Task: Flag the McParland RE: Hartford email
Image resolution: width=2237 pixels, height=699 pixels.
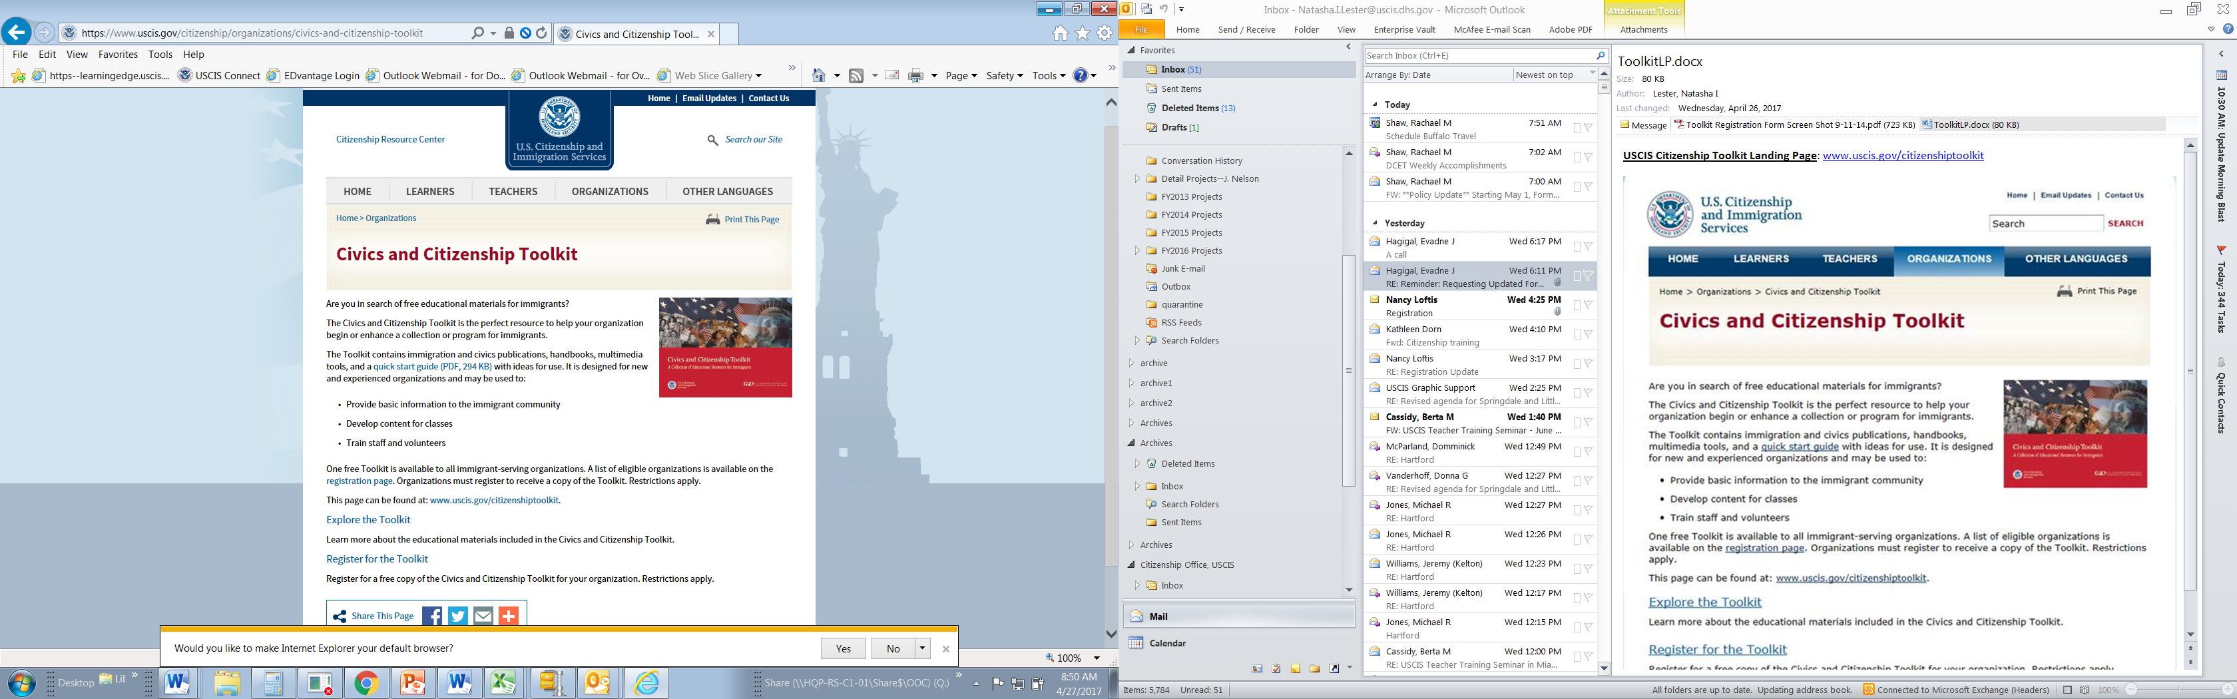Action: click(x=1589, y=453)
